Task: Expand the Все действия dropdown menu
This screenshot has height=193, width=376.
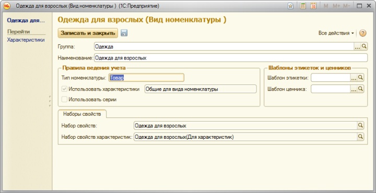Action: [x=336, y=33]
